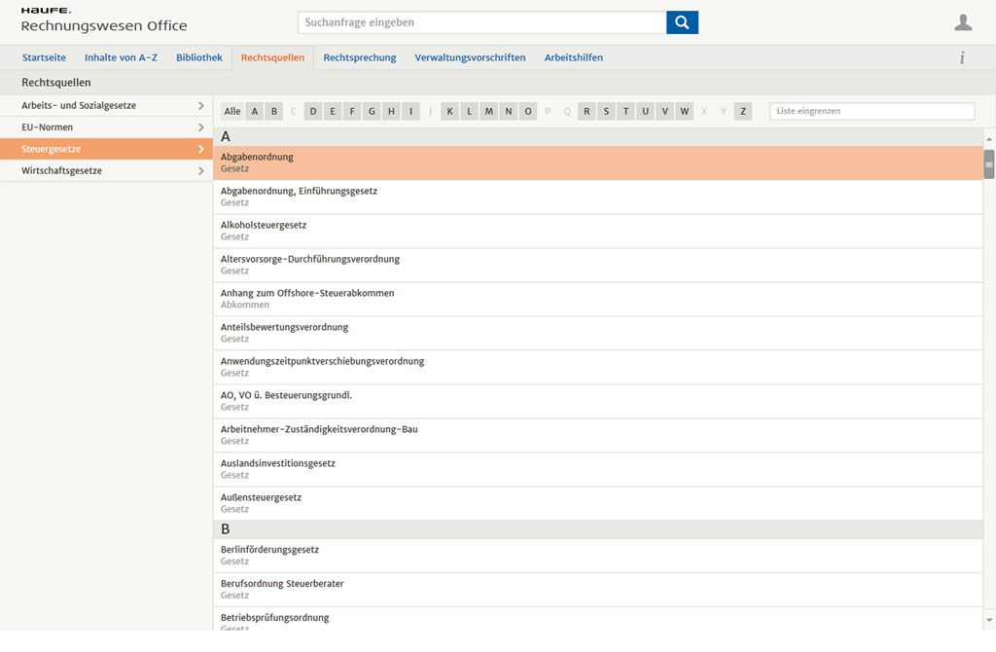Click into the Suchanfrage eingeben search field
This screenshot has width=996, height=652.
point(482,22)
